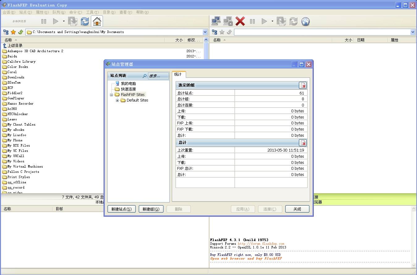The width and height of the screenshot is (417, 275).
Task: Click the delete icon next to 总计 header
Action: pyautogui.click(x=303, y=143)
